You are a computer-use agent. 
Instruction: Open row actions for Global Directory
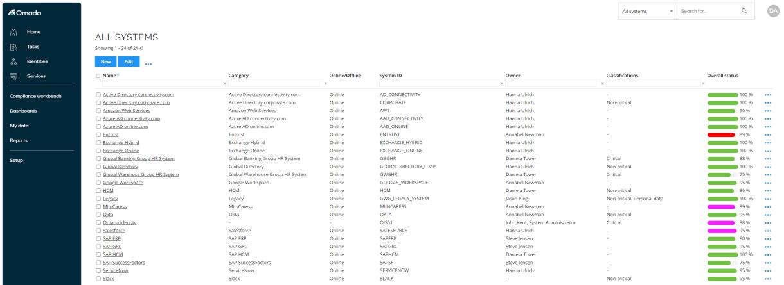(x=768, y=167)
